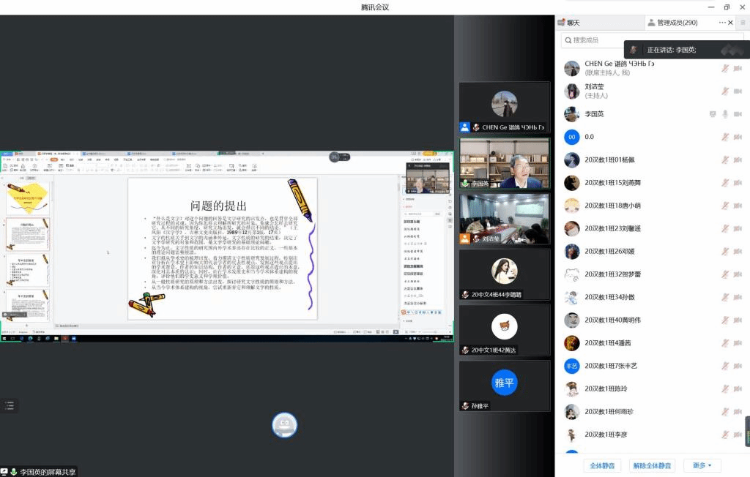The width and height of the screenshot is (750, 477).
Task: Click screen share icon next to 李国英
Action: pos(712,114)
